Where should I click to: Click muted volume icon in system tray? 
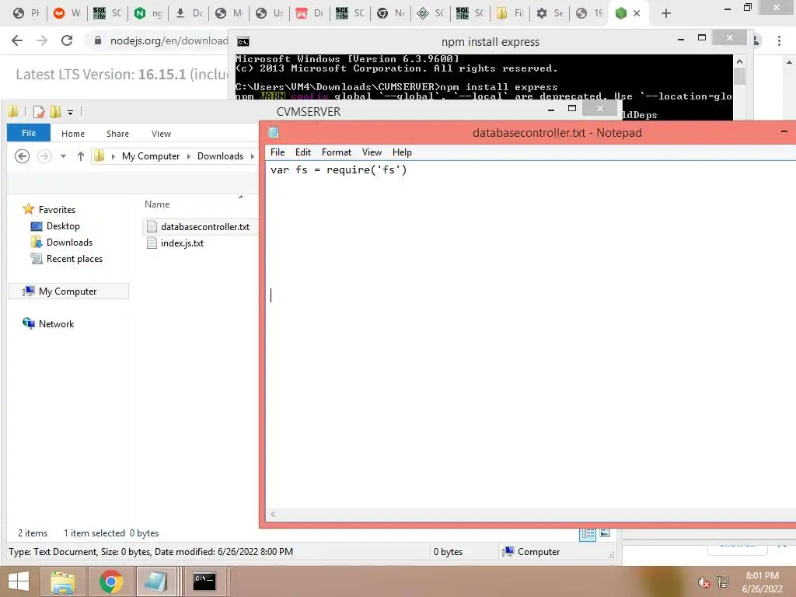coord(703,582)
